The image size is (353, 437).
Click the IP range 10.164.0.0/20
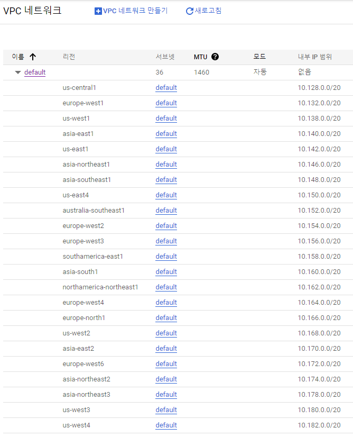click(x=319, y=302)
